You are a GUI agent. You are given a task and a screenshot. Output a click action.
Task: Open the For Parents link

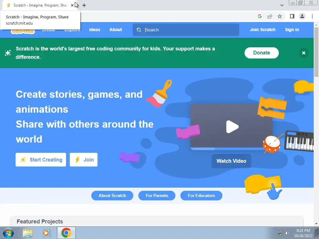pyautogui.click(x=157, y=195)
